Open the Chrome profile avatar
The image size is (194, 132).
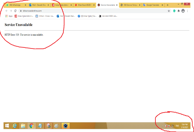pos(183,11)
